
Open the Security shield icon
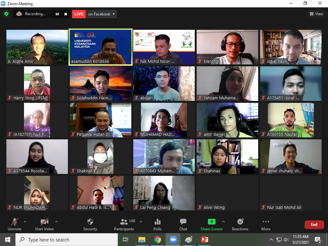click(90, 222)
